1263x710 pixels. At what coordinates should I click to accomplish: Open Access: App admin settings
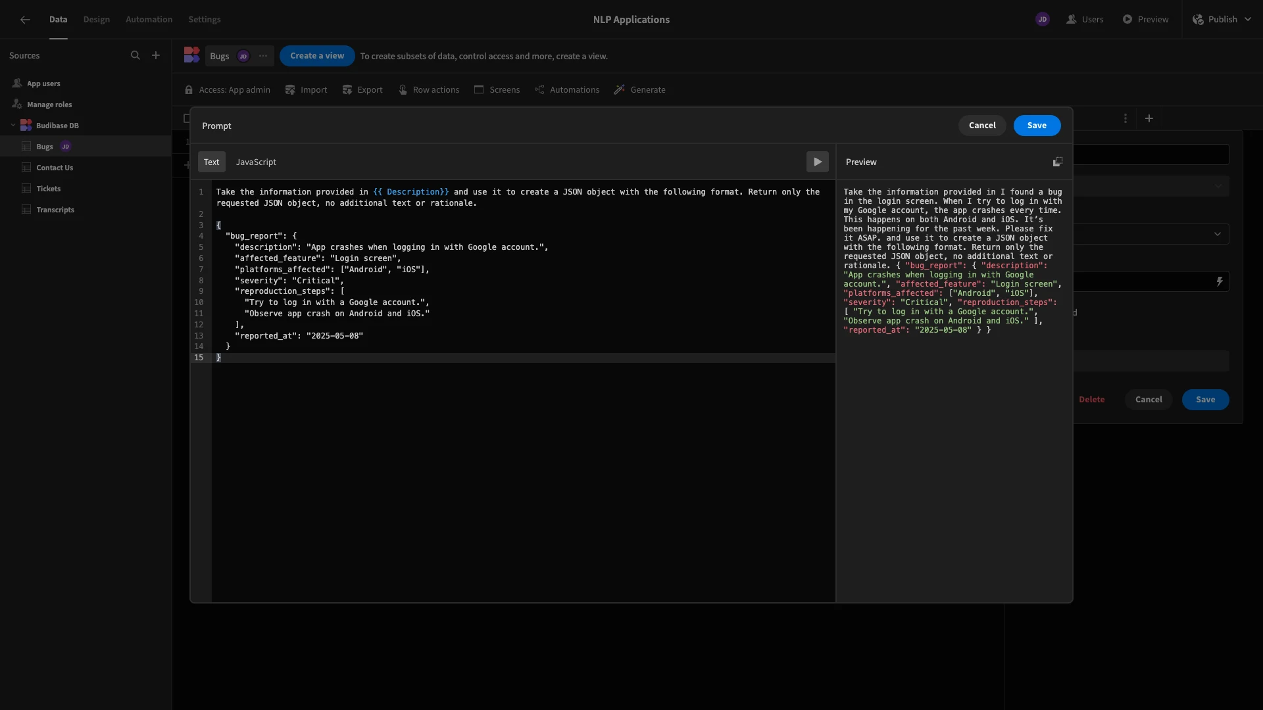point(228,90)
